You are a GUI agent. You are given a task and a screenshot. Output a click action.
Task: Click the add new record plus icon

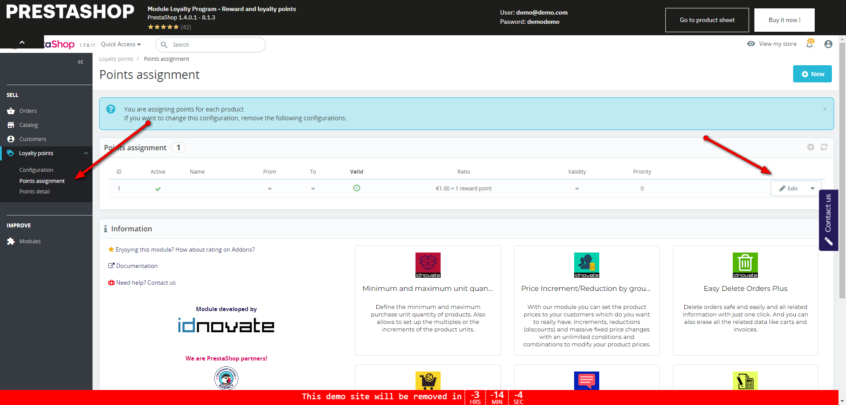pyautogui.click(x=811, y=147)
